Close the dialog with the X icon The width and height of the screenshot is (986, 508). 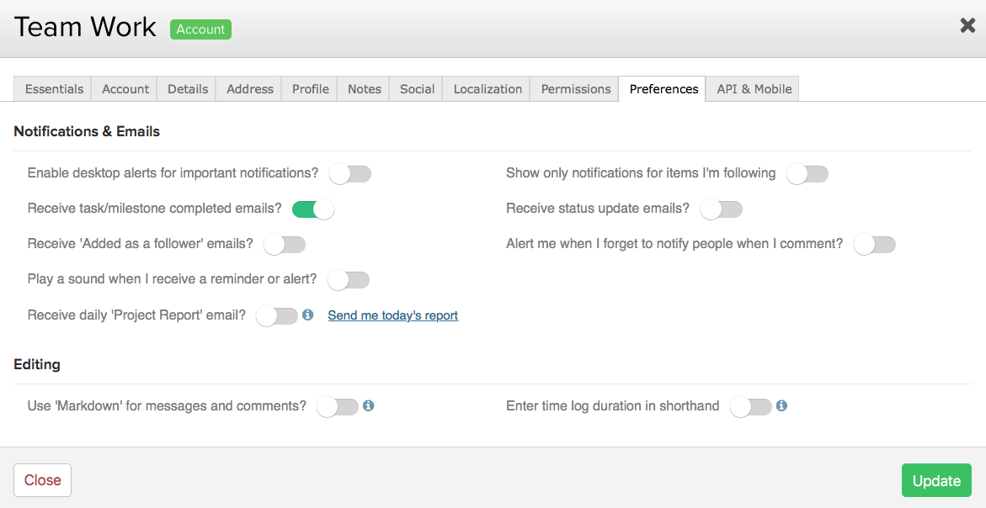pyautogui.click(x=967, y=26)
